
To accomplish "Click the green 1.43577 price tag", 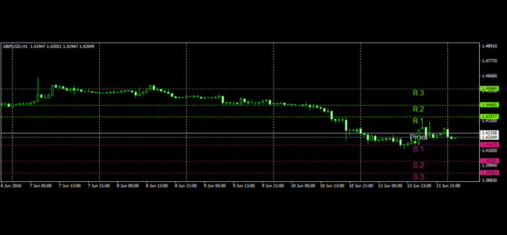I will [490, 117].
